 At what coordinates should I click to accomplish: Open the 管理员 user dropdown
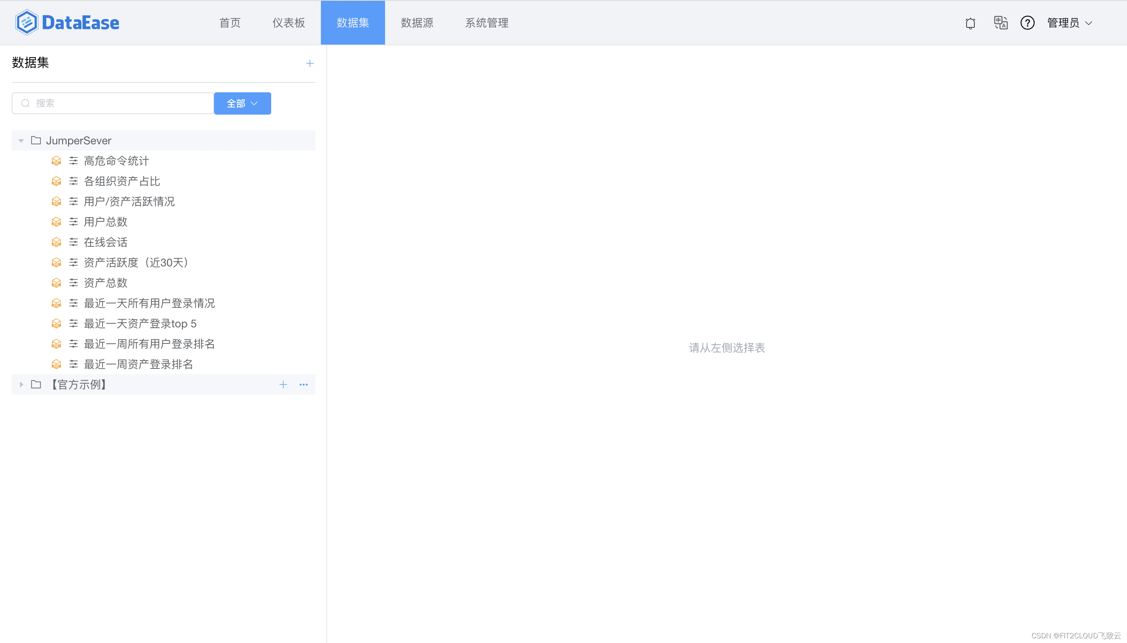(1069, 23)
